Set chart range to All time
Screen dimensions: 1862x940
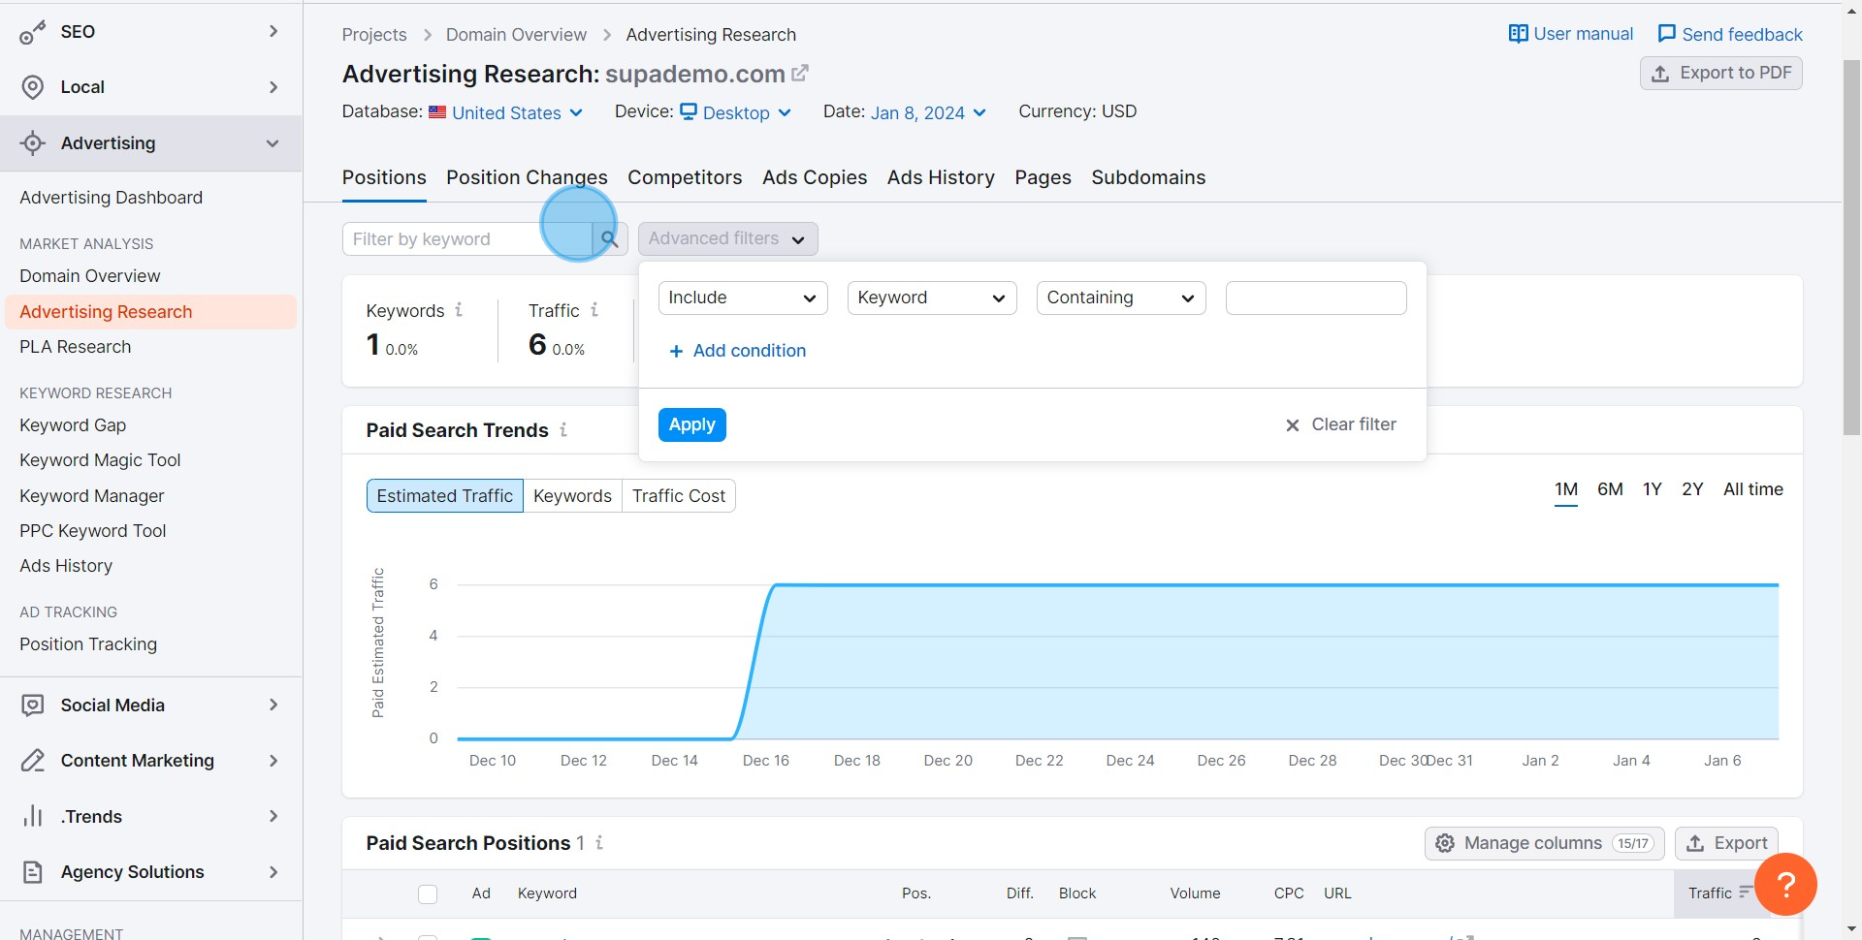pyautogui.click(x=1752, y=489)
